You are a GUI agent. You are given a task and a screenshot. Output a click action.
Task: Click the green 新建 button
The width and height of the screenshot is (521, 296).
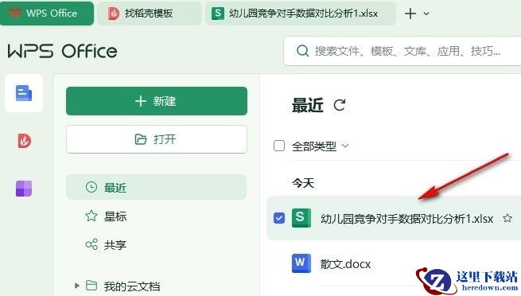pos(157,101)
